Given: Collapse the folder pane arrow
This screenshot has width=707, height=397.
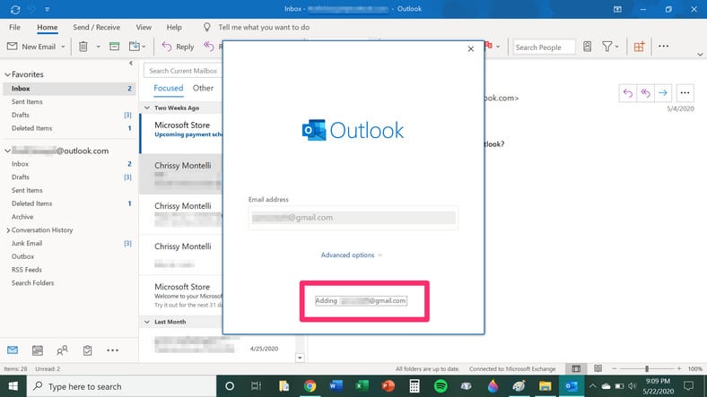Looking at the screenshot, I should (131, 63).
